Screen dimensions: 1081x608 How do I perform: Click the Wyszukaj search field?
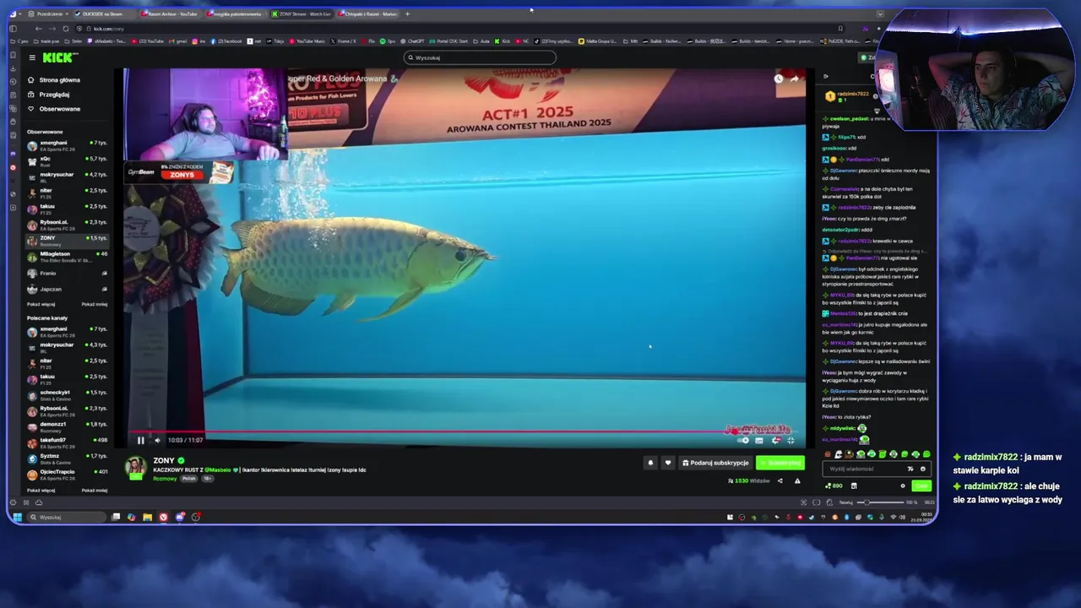[x=480, y=57]
